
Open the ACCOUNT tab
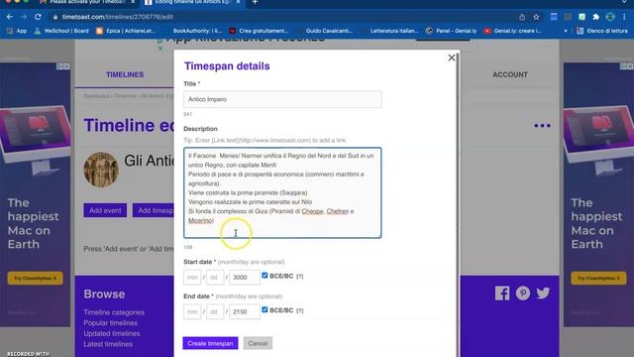tap(510, 75)
